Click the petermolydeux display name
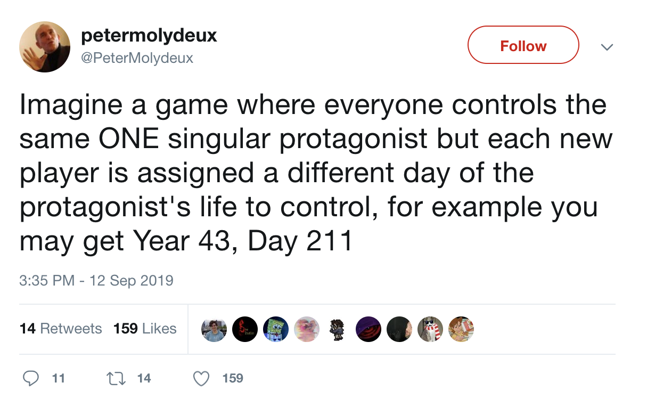 pyautogui.click(x=149, y=36)
